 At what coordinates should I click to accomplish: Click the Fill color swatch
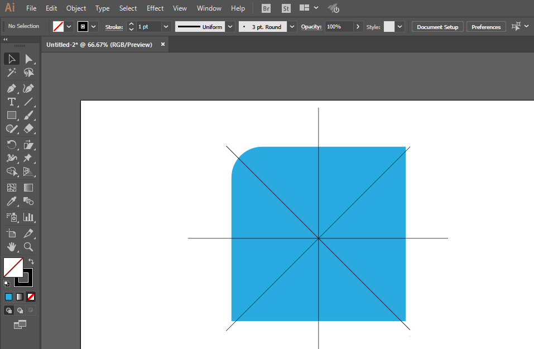coord(13,267)
